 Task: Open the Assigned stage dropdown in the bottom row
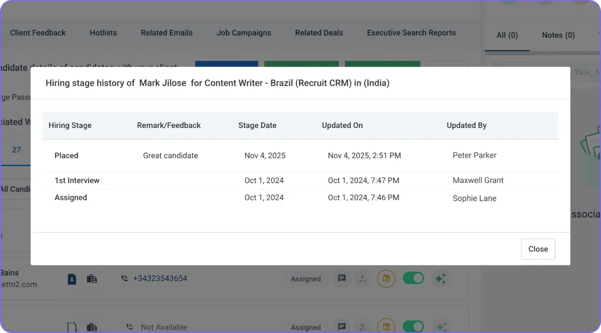305,327
